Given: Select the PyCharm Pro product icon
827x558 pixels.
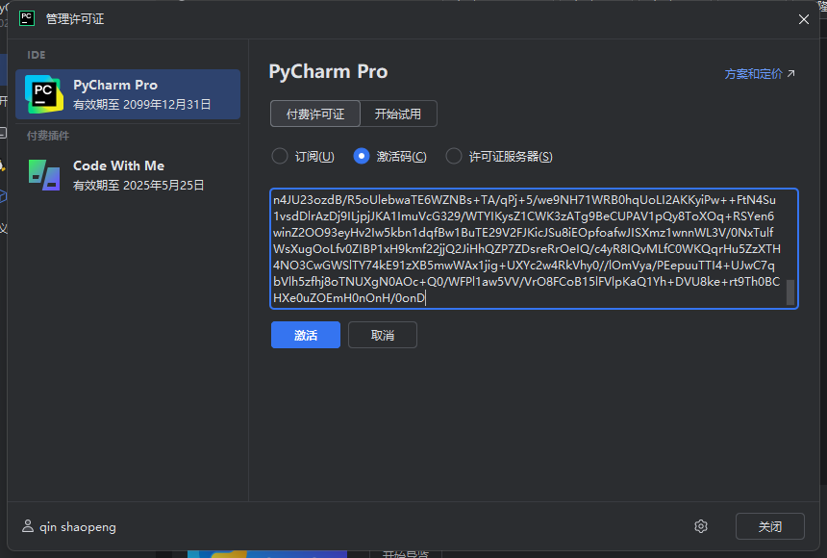Looking at the screenshot, I should pos(44,94).
